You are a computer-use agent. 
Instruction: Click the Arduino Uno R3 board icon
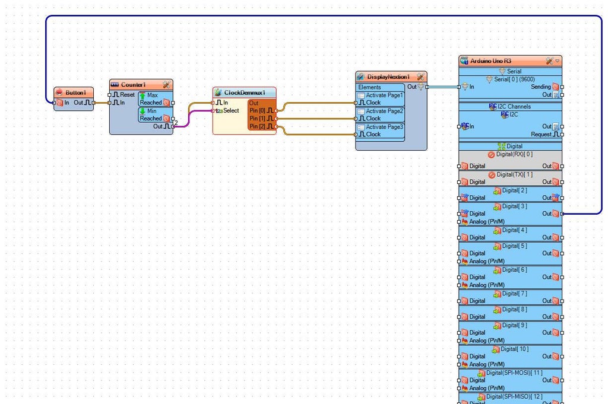coord(464,61)
